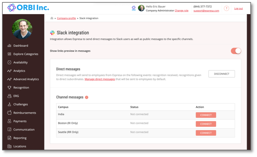Click the home breadcrumb icon

52,18
